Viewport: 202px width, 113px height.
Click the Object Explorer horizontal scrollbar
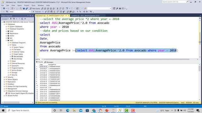click(11, 103)
